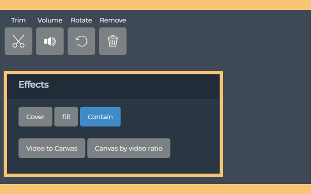The image size is (311, 194).
Task: Click the Remove text label
Action: click(113, 20)
